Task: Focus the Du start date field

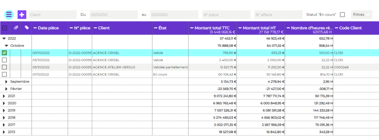Action: coord(114,15)
